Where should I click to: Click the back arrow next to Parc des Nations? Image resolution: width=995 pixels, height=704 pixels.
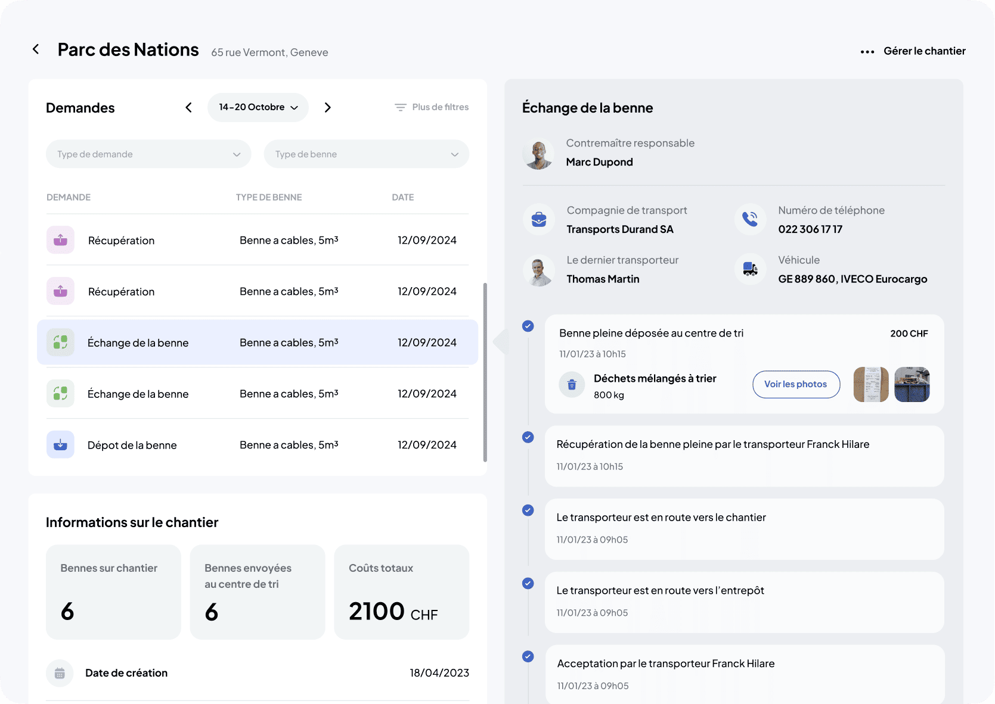[x=35, y=49]
